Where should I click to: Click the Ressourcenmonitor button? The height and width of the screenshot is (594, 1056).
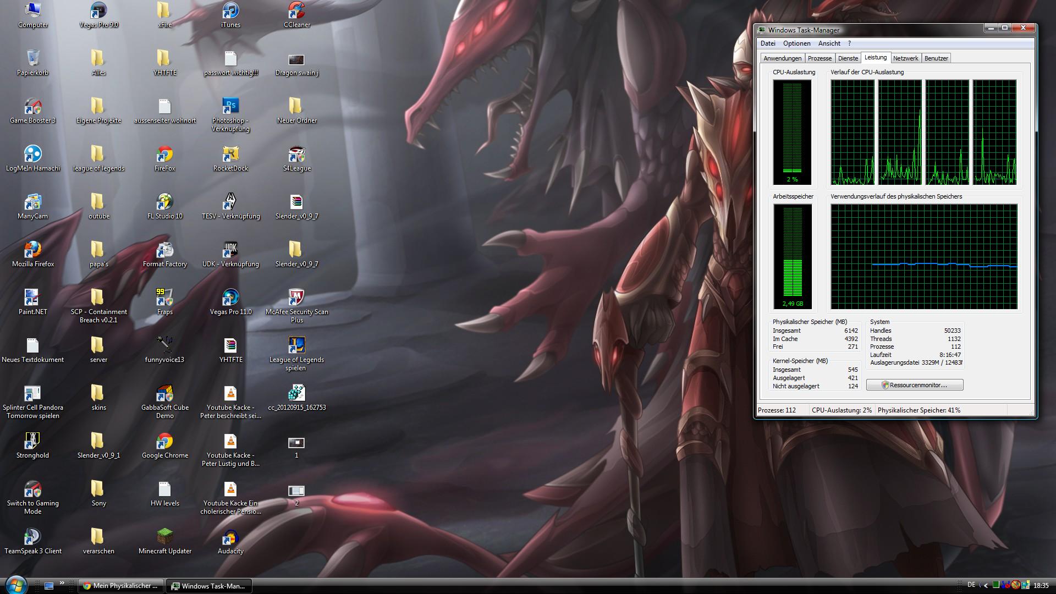tap(915, 385)
